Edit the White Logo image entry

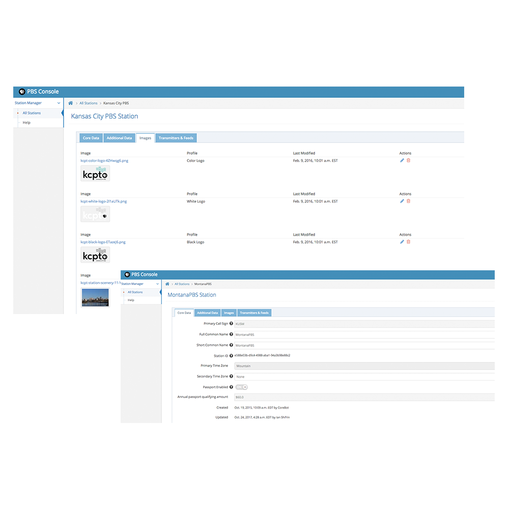tap(402, 201)
